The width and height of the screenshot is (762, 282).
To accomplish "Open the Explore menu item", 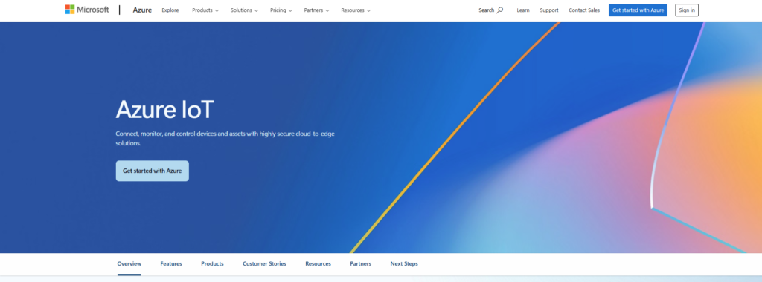I will click(170, 10).
